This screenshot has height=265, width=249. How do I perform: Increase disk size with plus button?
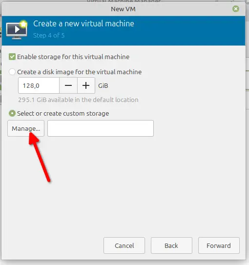coord(86,85)
